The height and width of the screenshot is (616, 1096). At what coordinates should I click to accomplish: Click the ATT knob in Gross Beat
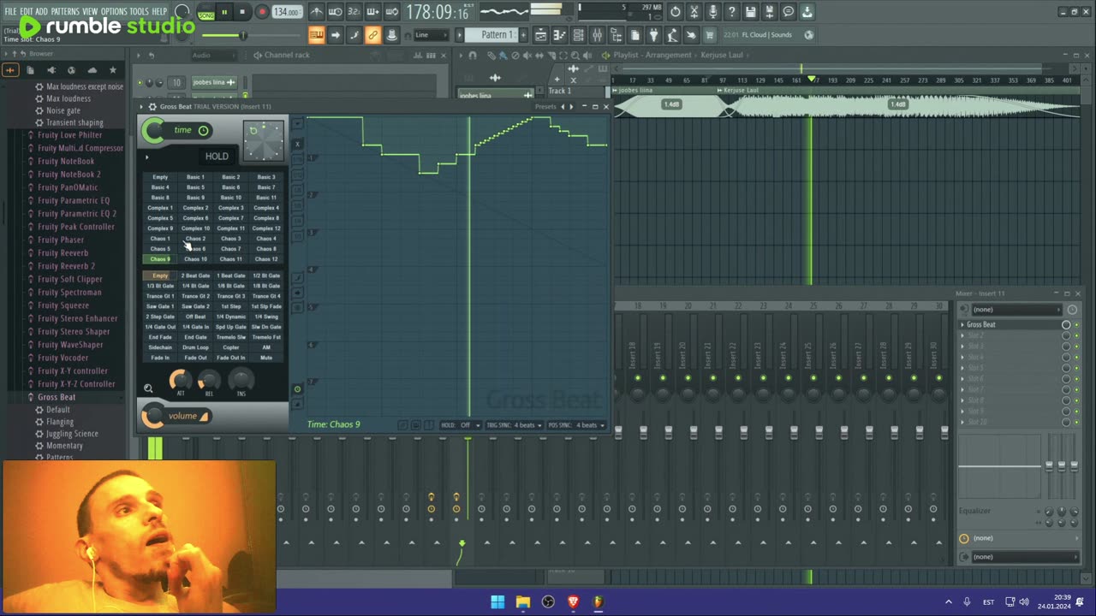pos(180,381)
